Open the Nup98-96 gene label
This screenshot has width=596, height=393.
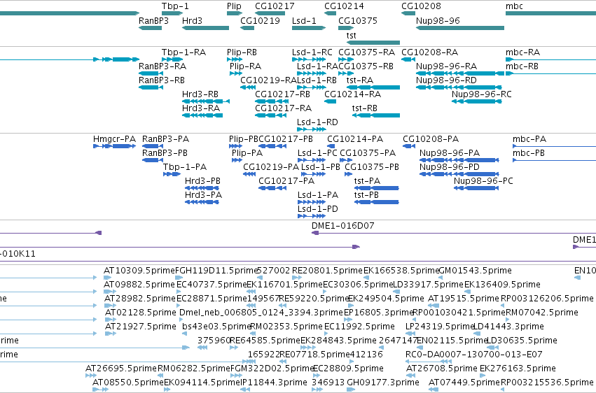tap(438, 20)
